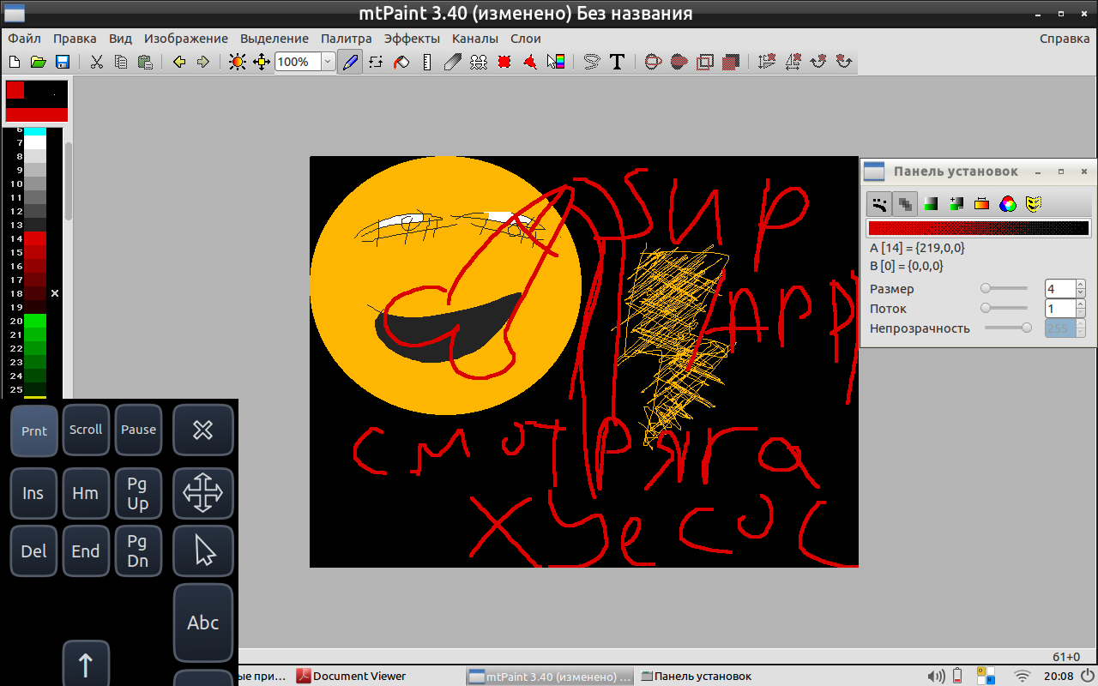Toggle Blend mode RGB circles icon
This screenshot has width=1098, height=686.
coord(1008,204)
